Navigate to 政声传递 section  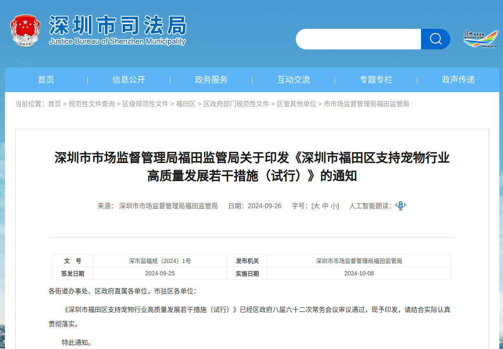(458, 80)
